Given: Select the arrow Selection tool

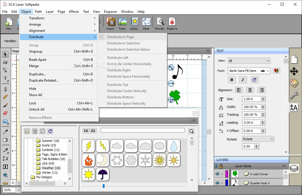Looking at the screenshot, I should click(x=5, y=54).
